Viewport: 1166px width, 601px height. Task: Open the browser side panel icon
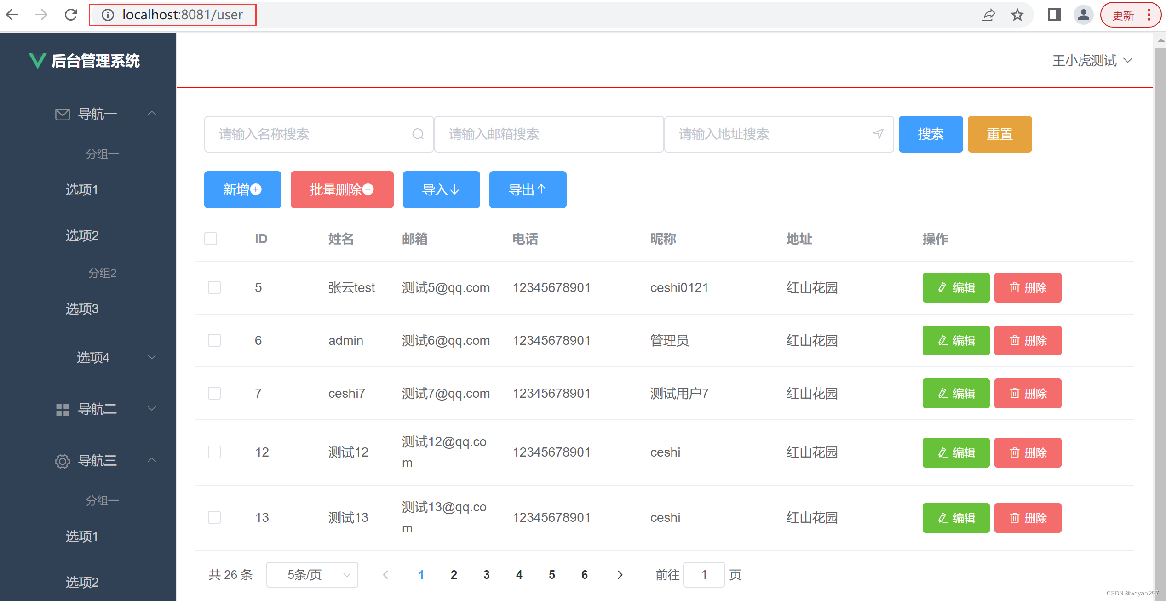tap(1054, 15)
